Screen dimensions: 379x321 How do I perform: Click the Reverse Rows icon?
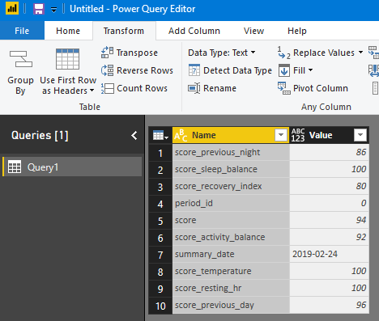click(x=107, y=70)
